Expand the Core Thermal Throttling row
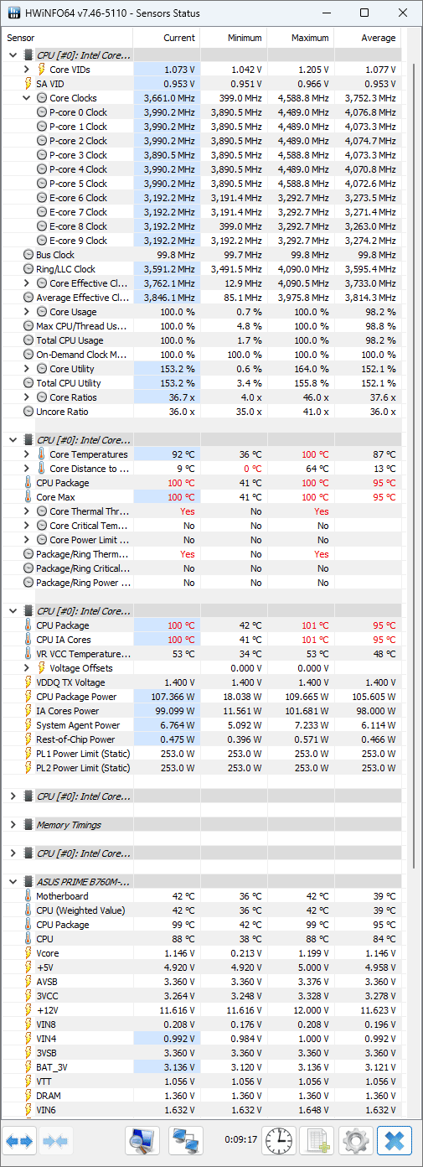This screenshot has height=1167, width=423. (x=27, y=511)
